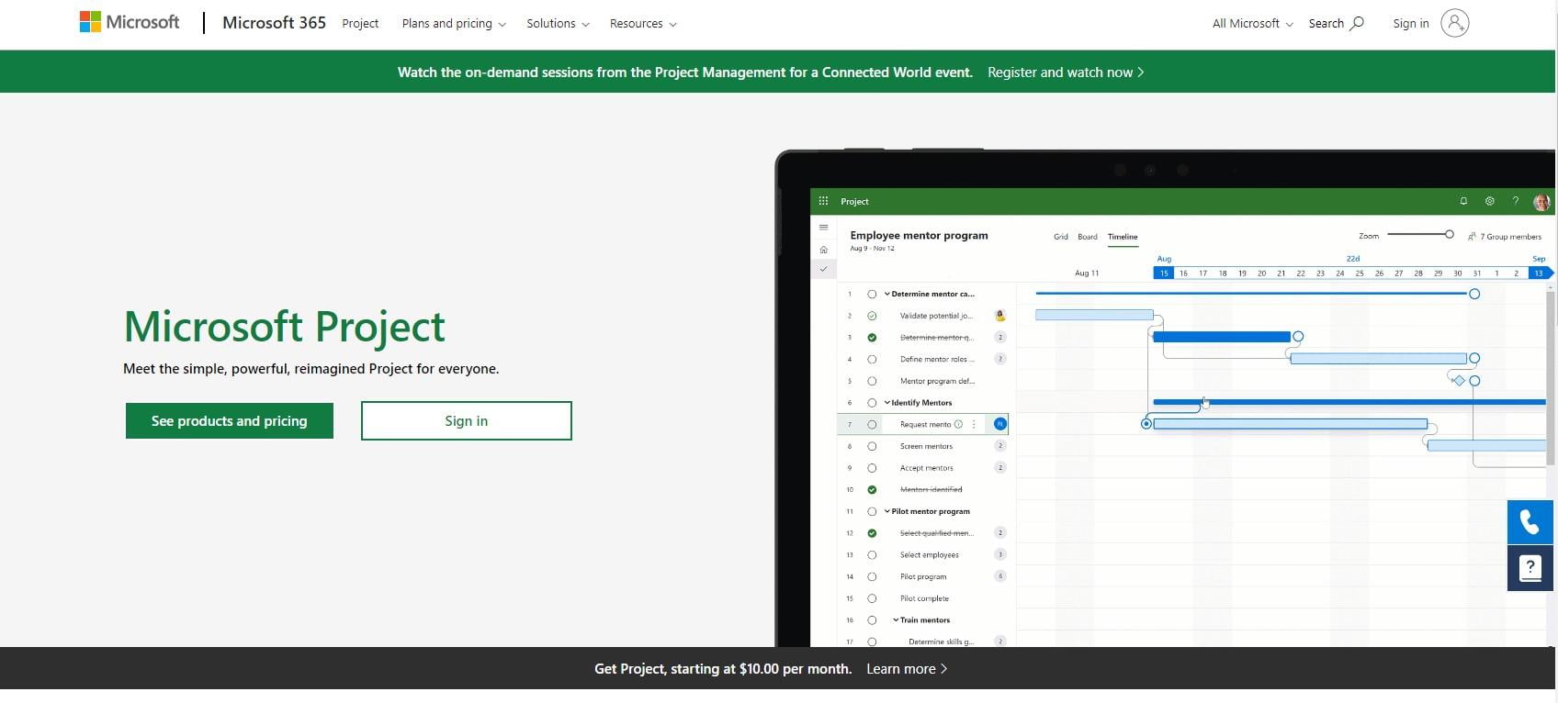Click the 7 Group members icon
Viewport: 1558px width, 703px height.
point(1473,237)
